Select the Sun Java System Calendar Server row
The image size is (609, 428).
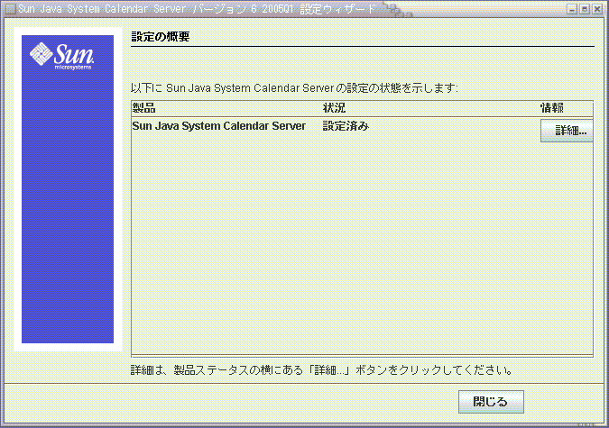(x=362, y=131)
